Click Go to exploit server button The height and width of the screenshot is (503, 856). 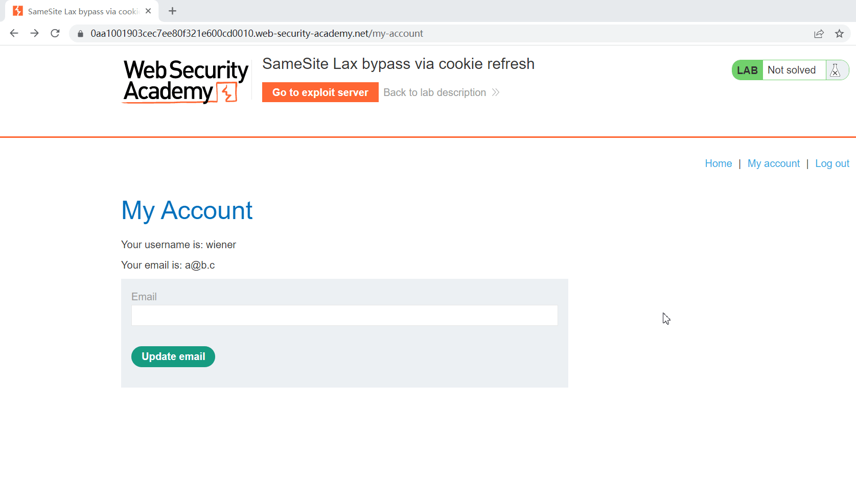pos(320,92)
